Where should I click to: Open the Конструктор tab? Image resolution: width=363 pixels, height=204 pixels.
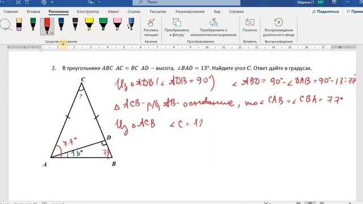pyautogui.click(x=88, y=11)
